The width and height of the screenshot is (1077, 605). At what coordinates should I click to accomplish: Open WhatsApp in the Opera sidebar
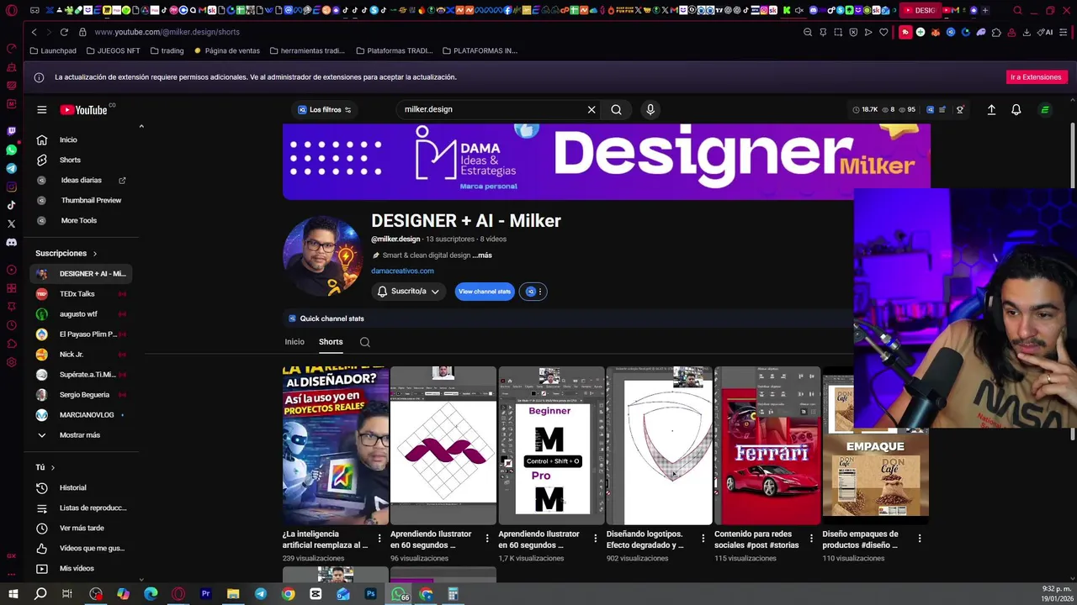pyautogui.click(x=11, y=150)
